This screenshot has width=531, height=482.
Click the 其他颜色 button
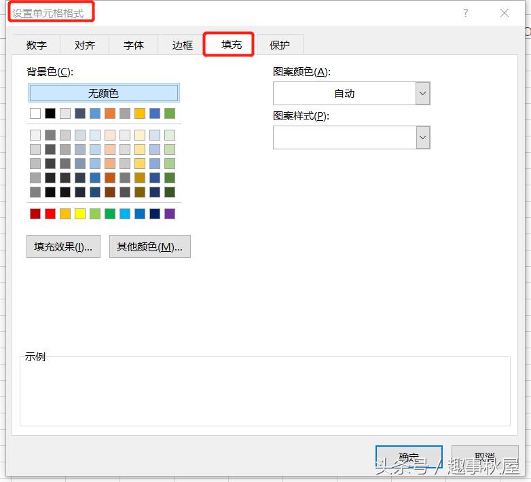click(x=149, y=246)
